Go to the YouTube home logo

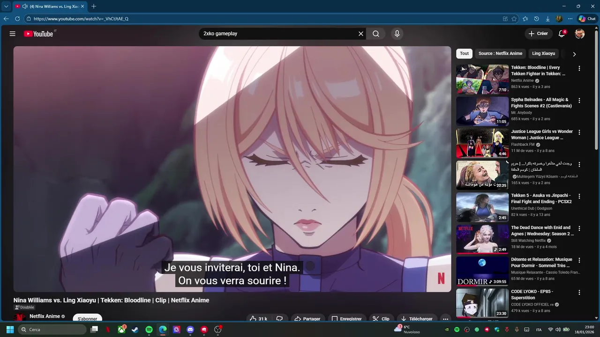(39, 34)
